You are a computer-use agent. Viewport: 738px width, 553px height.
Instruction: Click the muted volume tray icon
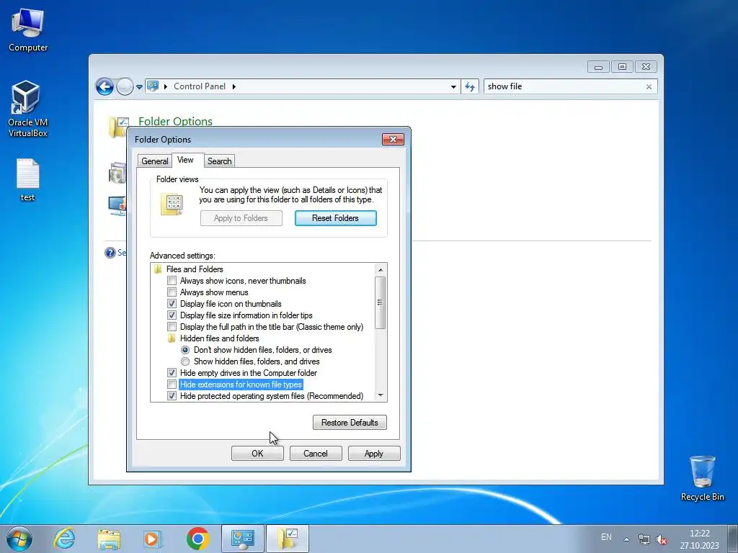(x=662, y=539)
